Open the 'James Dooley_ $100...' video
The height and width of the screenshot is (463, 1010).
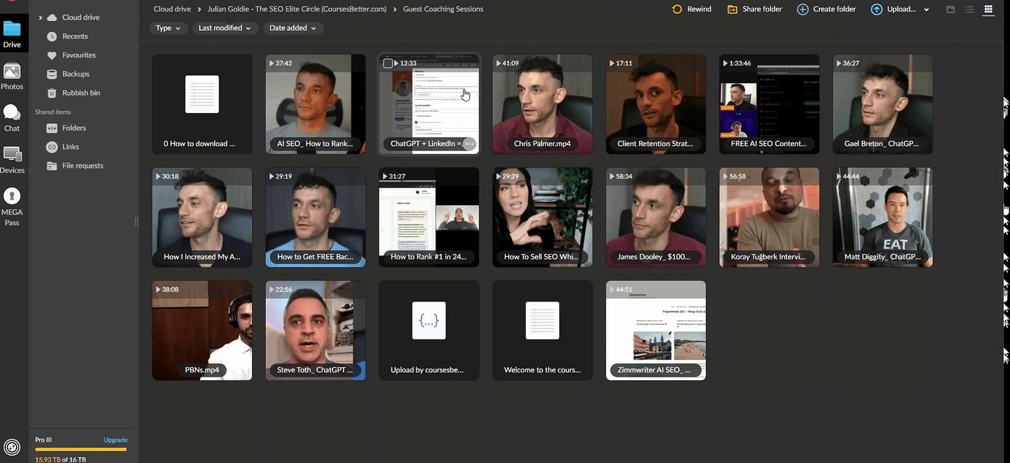[x=656, y=217]
